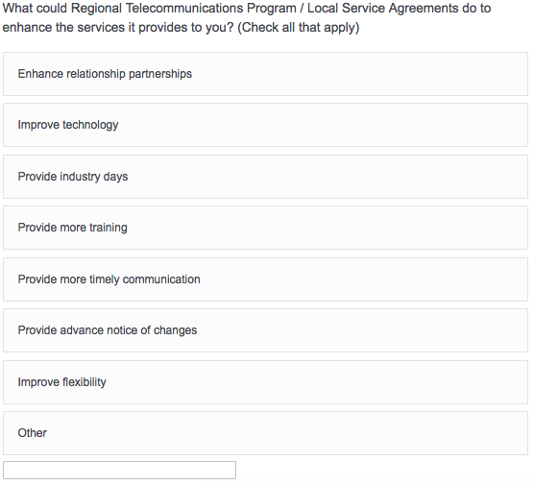The image size is (534, 485).
Task: Click the 'Provide advance notice of changes' label
Action: pos(108,330)
